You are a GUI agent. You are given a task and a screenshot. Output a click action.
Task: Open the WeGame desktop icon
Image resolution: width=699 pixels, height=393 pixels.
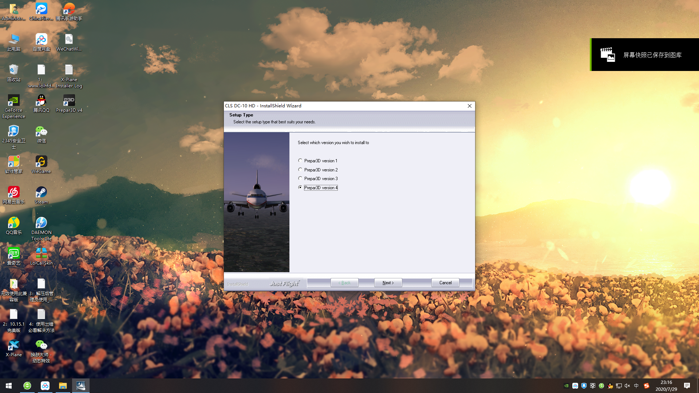(41, 165)
